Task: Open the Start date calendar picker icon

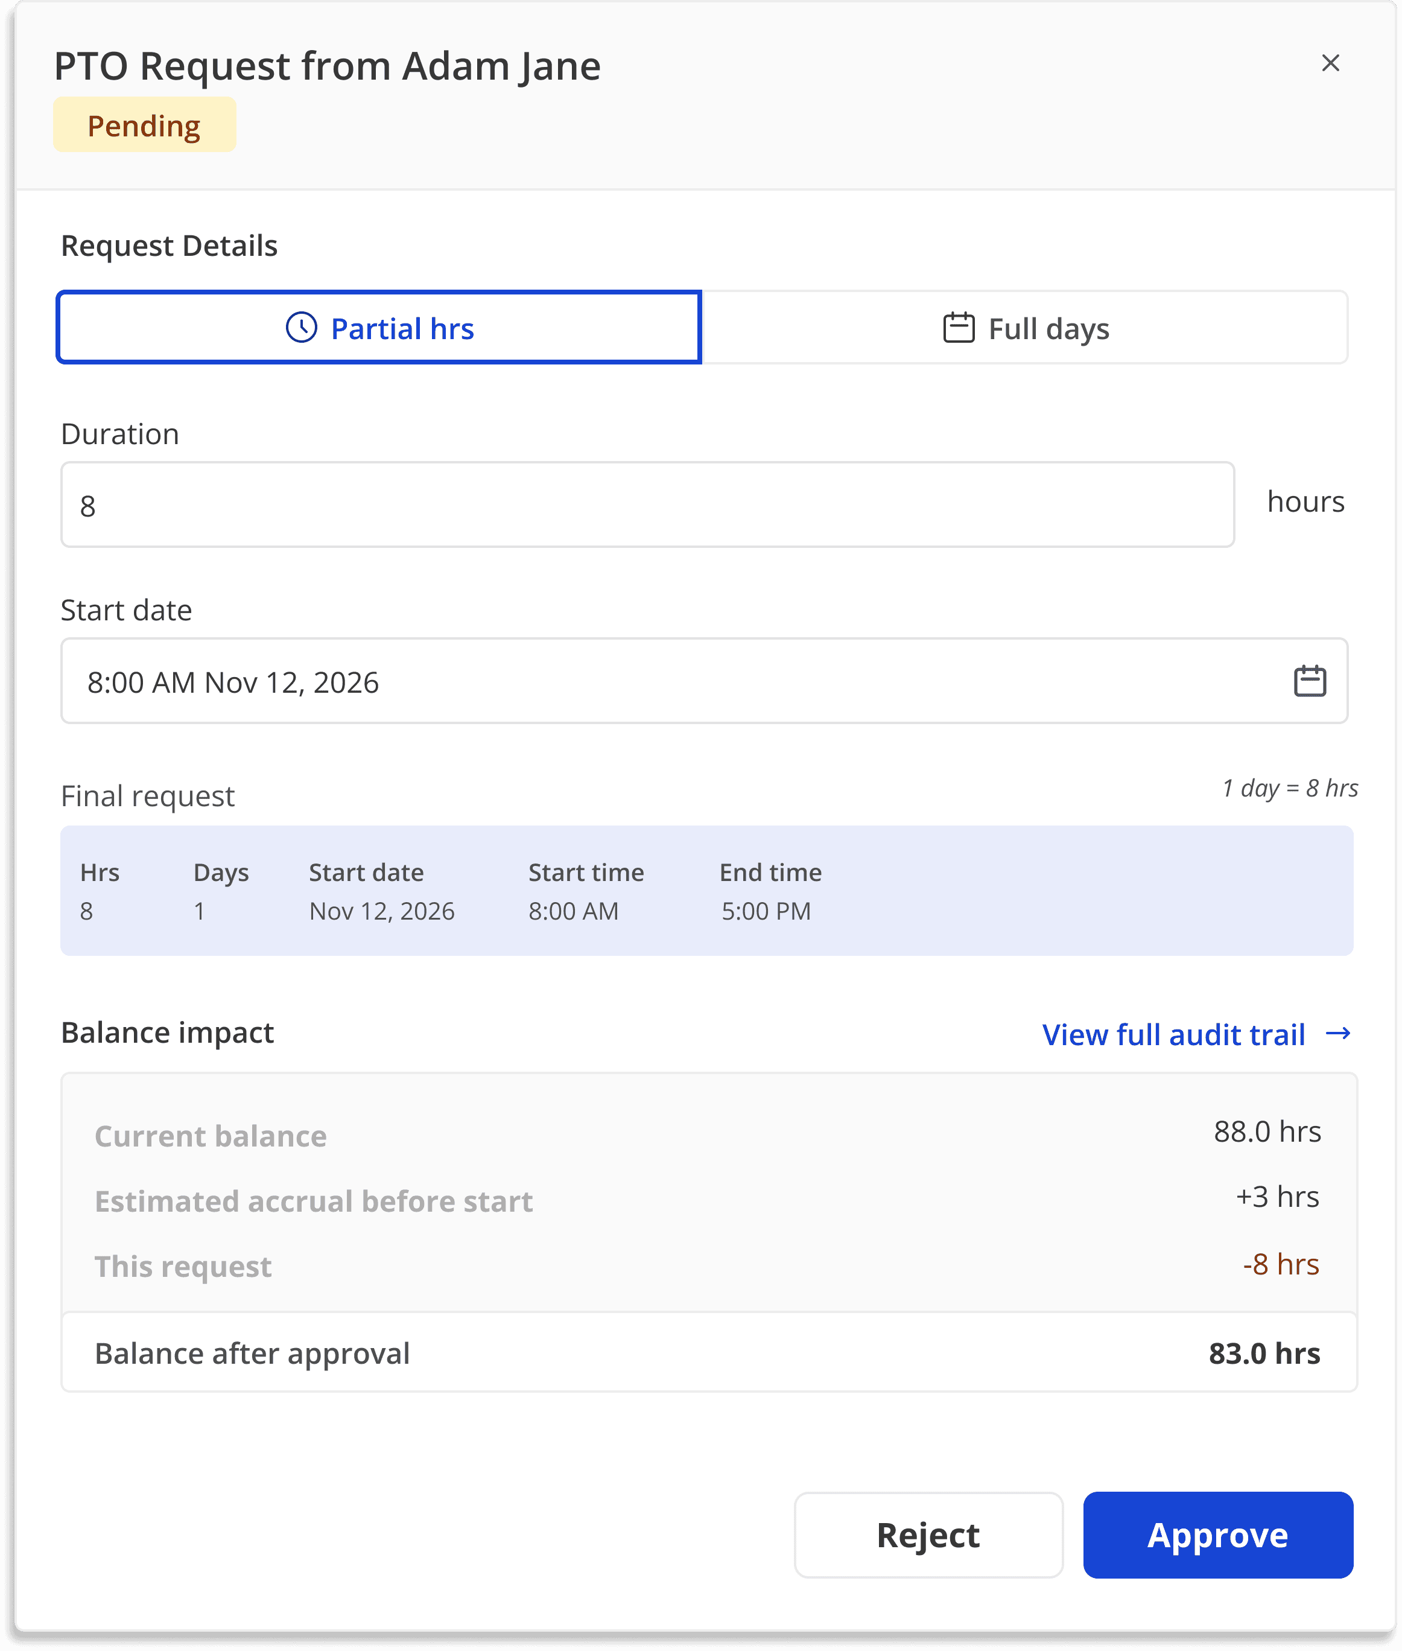Action: pos(1309,681)
